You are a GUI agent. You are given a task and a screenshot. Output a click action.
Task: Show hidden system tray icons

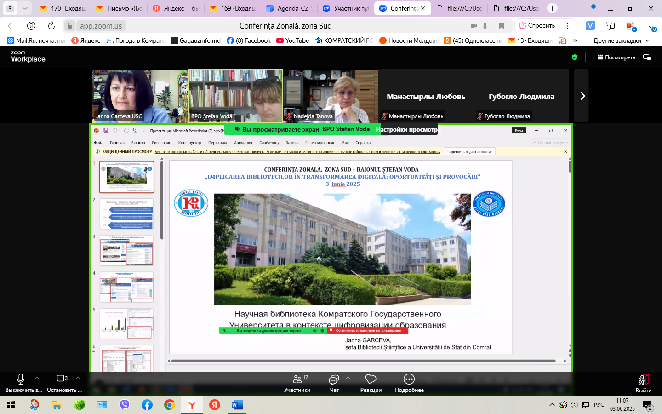552,405
